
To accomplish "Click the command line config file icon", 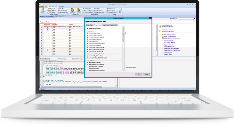I will (x=163, y=38).
